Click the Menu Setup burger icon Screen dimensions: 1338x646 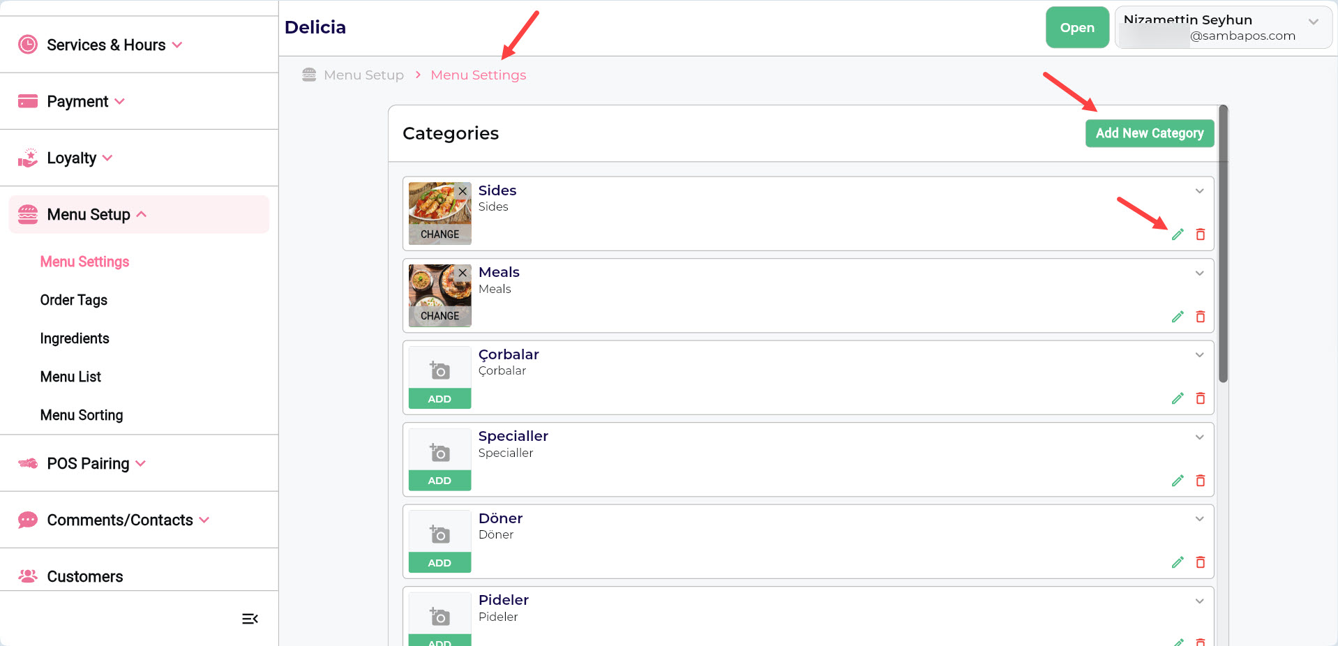(27, 214)
